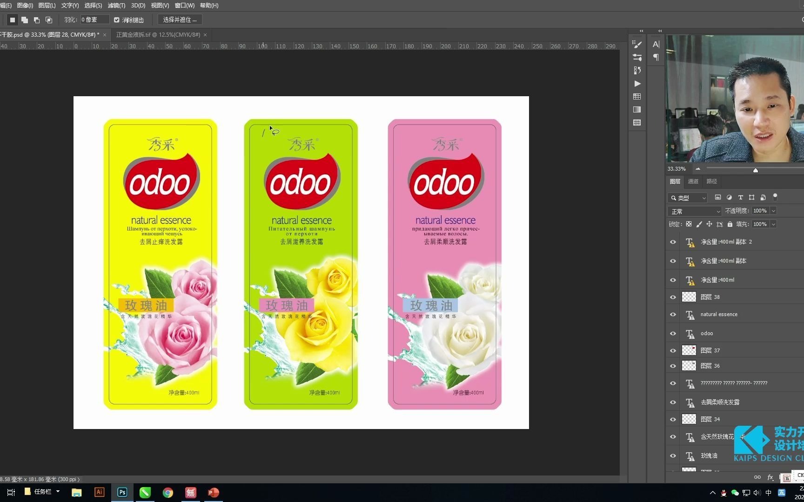Open Adobe Illustrator from the taskbar
Screen dimensions: 804x502
(x=99, y=492)
